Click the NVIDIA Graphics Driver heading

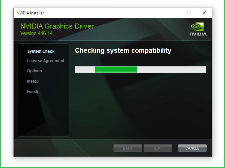[x=57, y=26]
